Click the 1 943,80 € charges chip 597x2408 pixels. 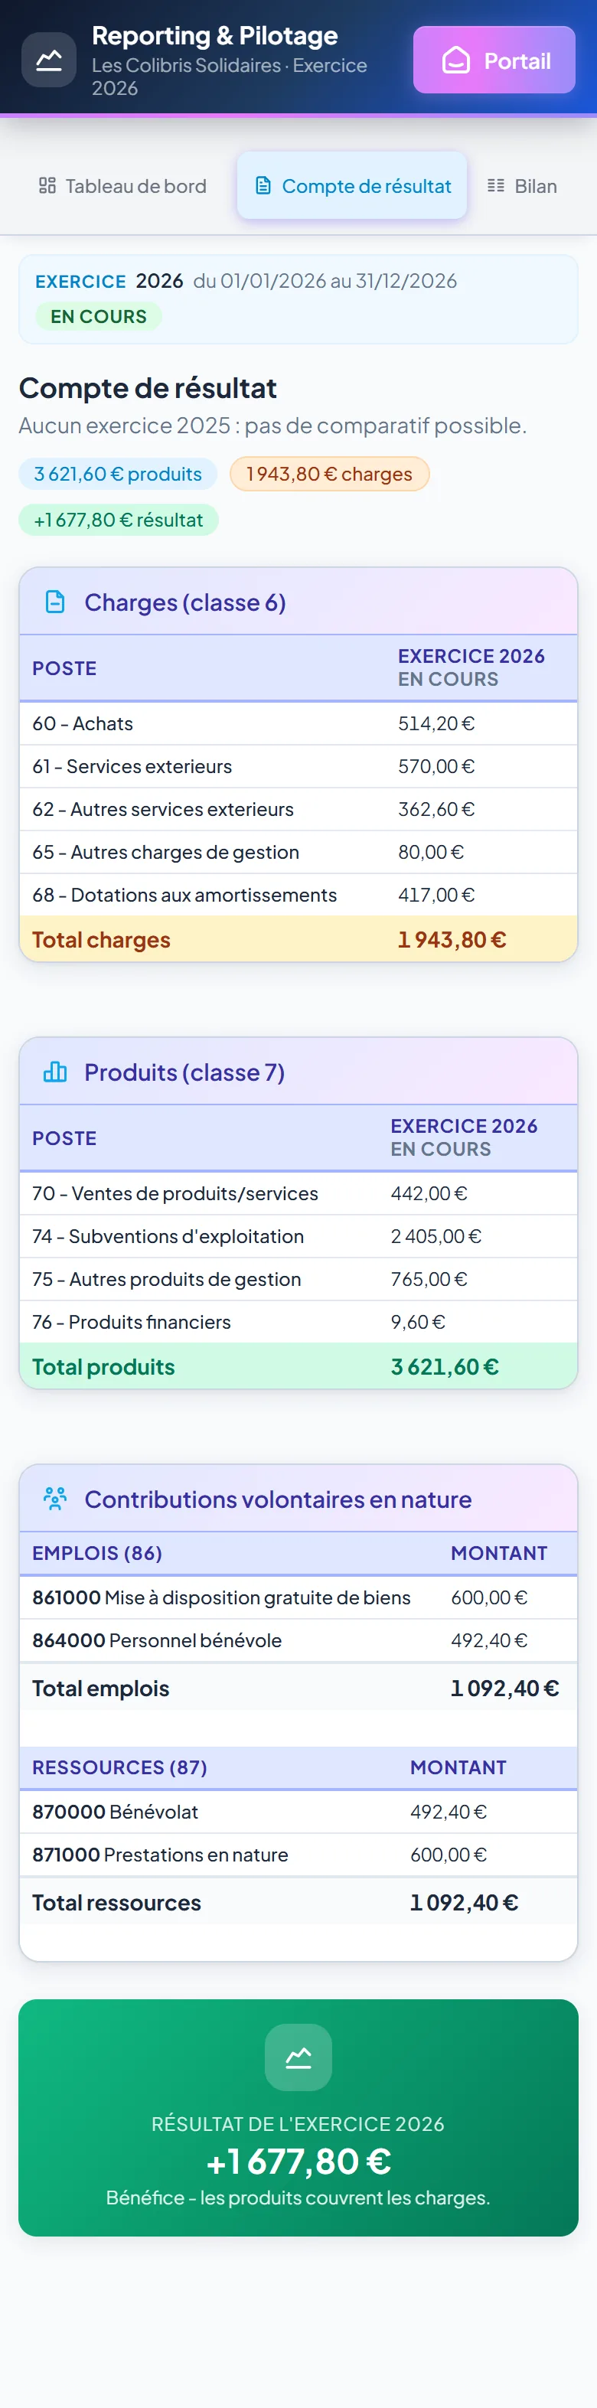pyautogui.click(x=329, y=474)
